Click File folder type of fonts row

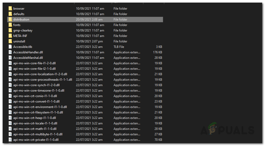(120, 25)
